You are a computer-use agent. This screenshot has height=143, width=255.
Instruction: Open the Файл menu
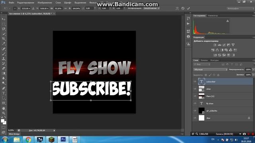(12, 3)
